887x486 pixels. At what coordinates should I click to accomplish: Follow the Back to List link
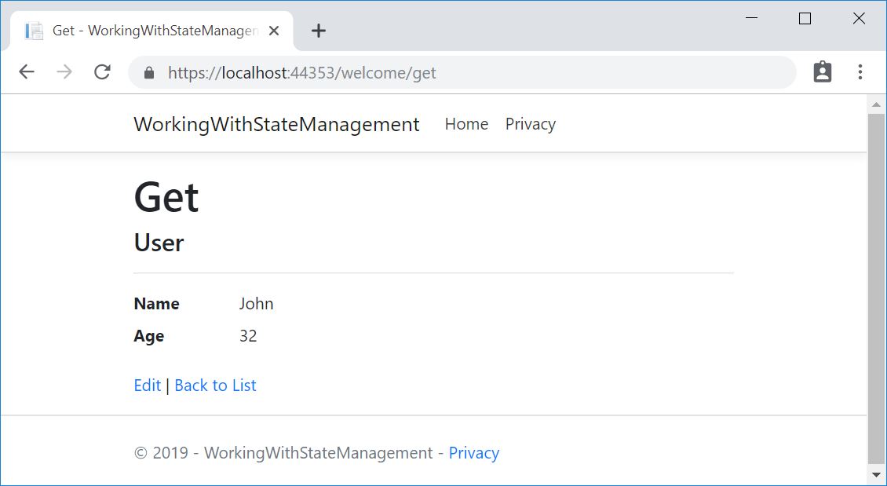click(215, 386)
